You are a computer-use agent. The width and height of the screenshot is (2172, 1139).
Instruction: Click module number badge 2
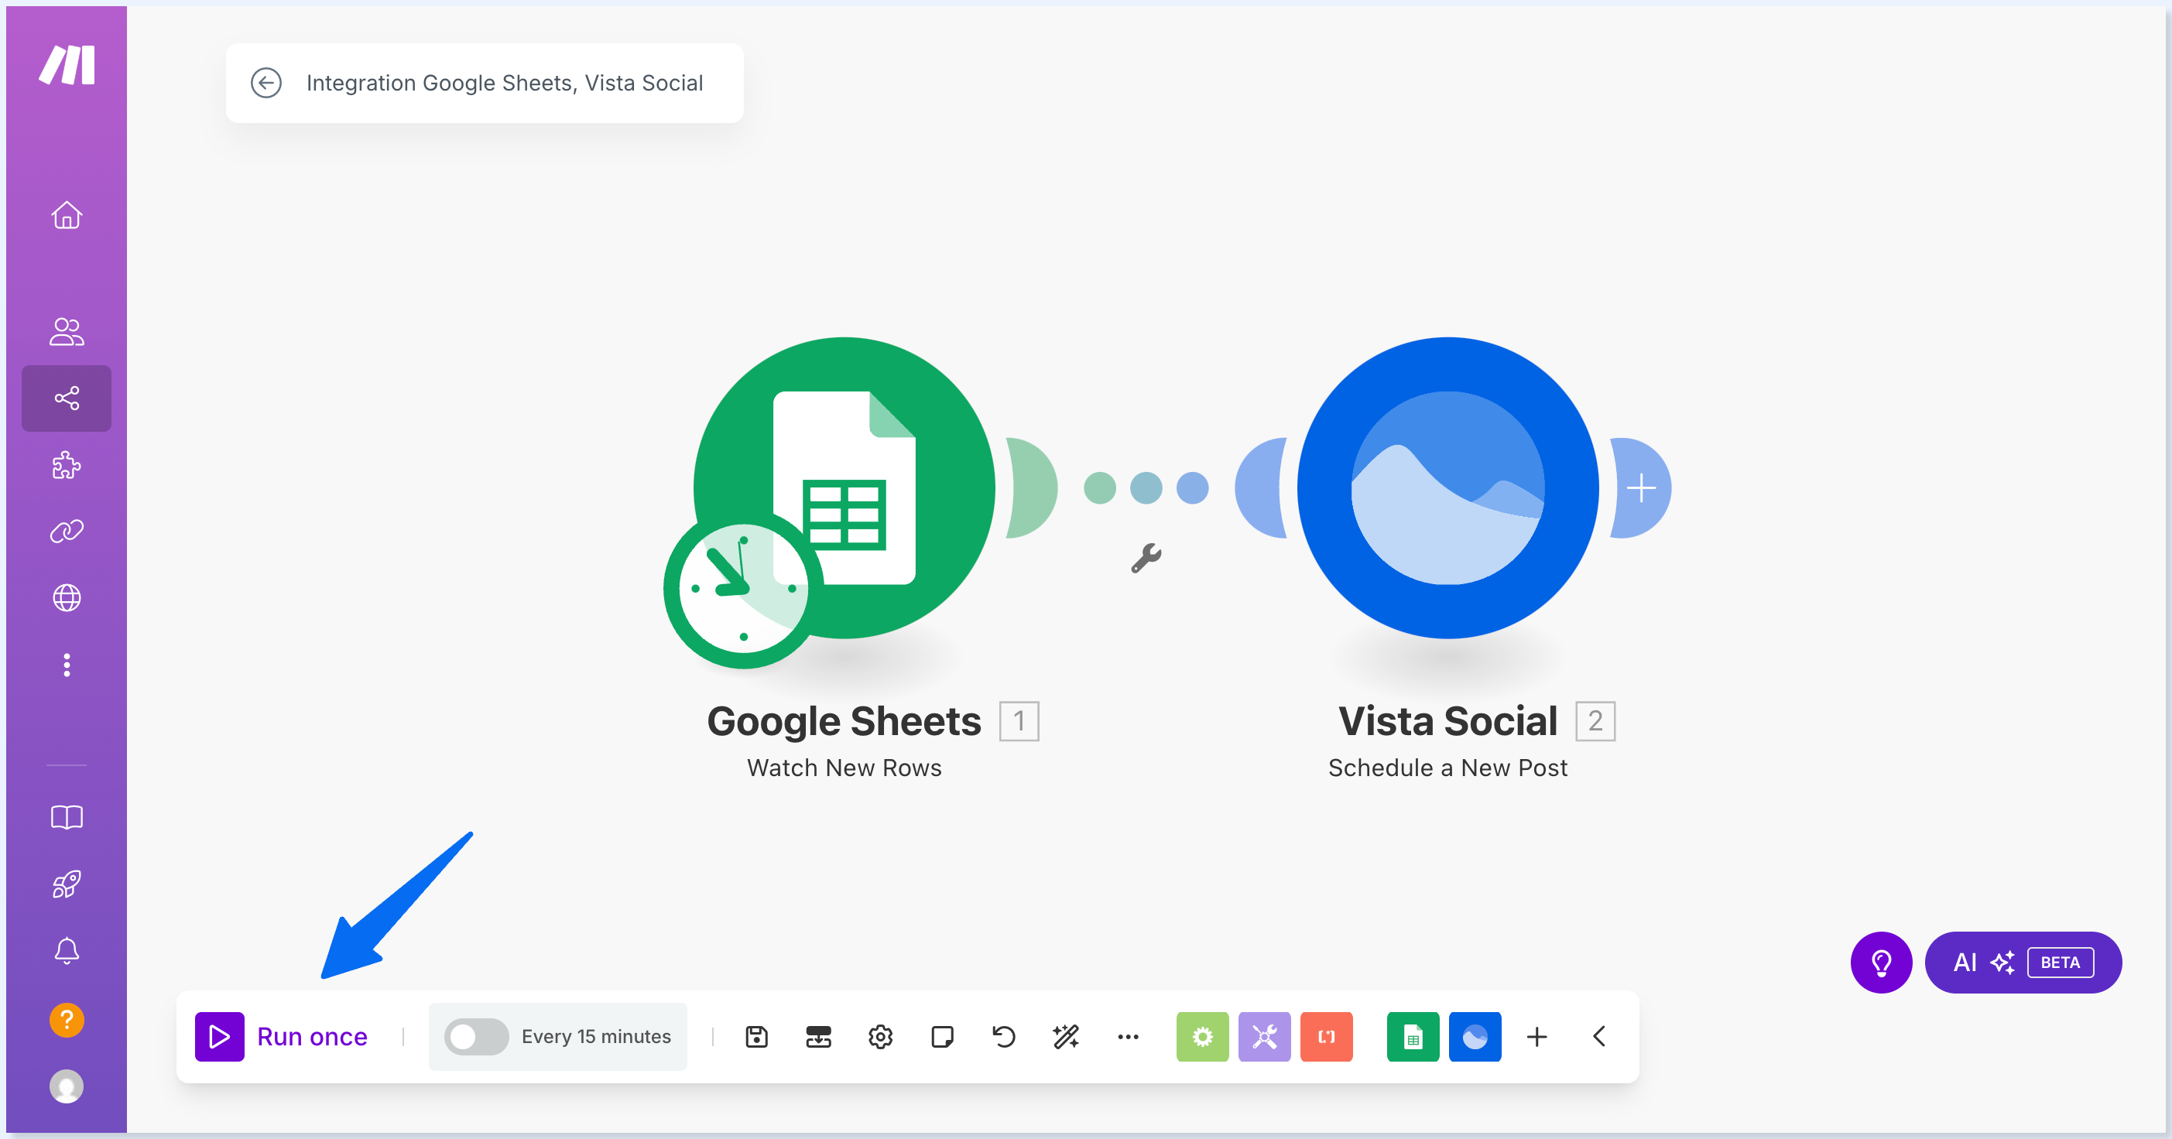pyautogui.click(x=1595, y=721)
